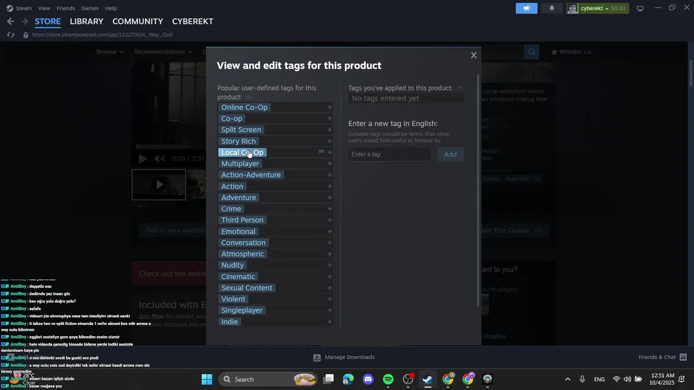Open the notifications bell

click(552, 8)
